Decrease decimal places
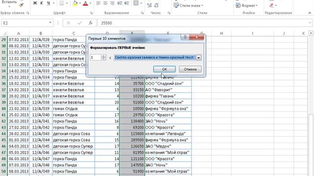This screenshot has height=176, width=314. (157, 5)
